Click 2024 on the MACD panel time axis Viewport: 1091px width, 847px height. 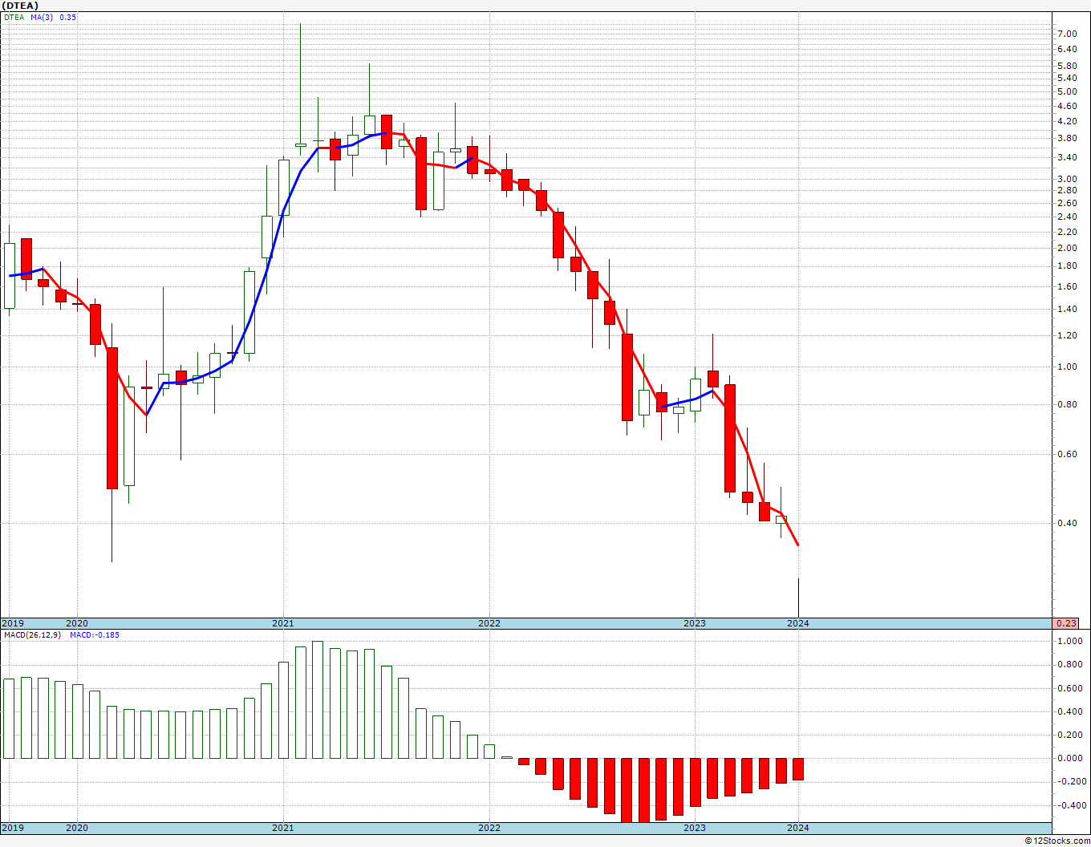(x=798, y=828)
